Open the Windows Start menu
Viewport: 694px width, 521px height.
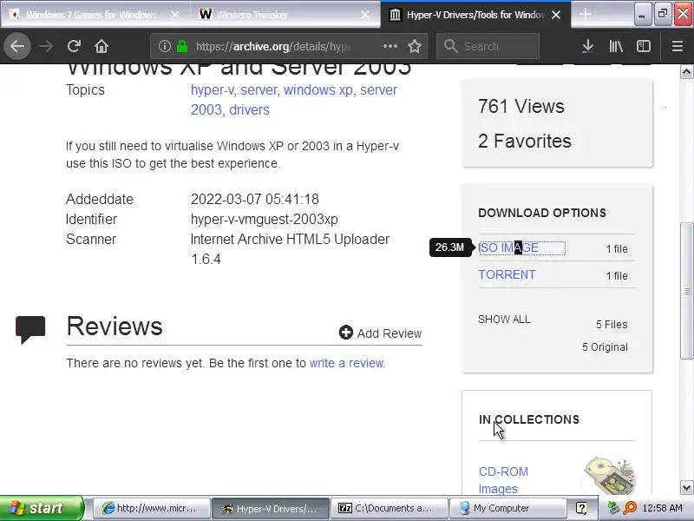point(42,508)
